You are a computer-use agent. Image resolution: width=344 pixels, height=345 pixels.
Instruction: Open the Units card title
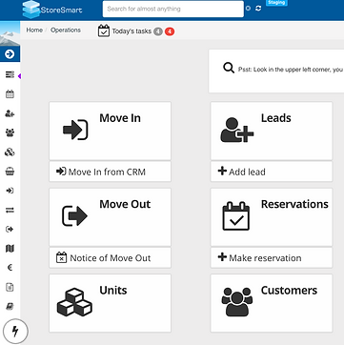pyautogui.click(x=113, y=291)
